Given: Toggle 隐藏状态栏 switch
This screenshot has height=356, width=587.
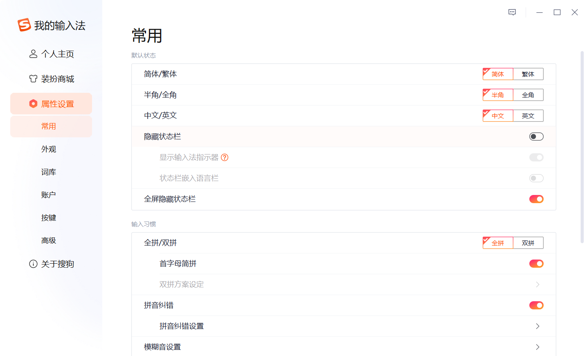Looking at the screenshot, I should [536, 137].
